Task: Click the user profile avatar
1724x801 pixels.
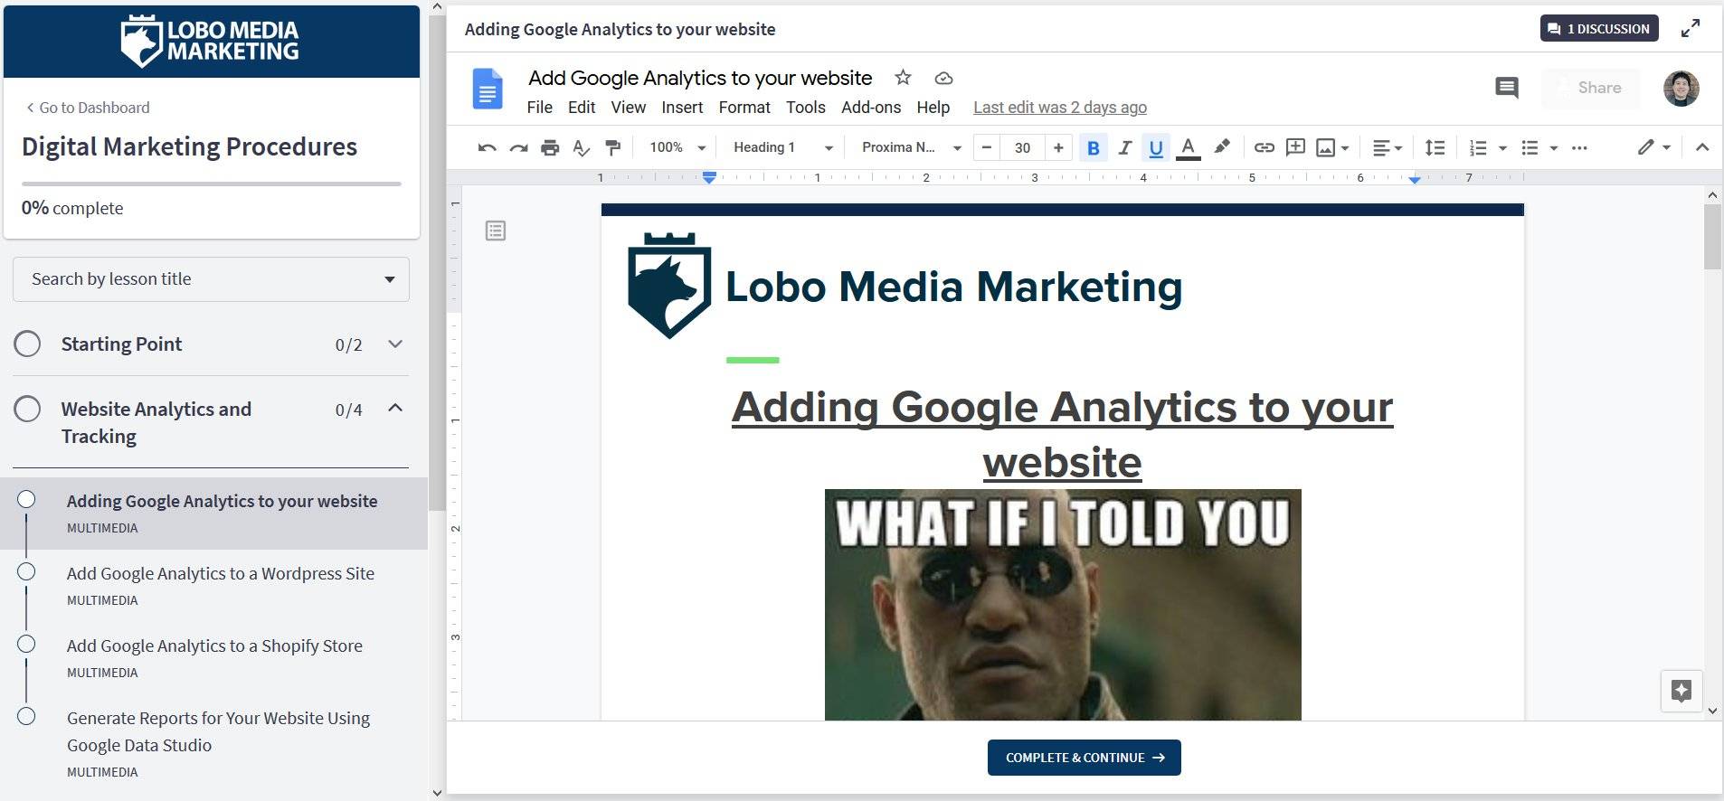Action: (x=1681, y=88)
